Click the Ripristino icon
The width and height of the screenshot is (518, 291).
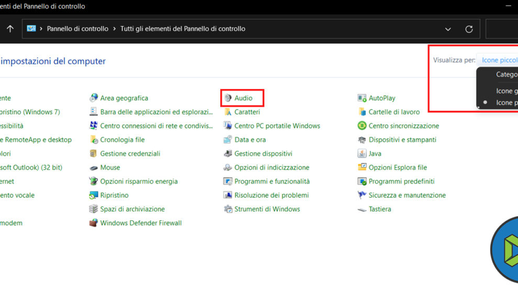94,195
